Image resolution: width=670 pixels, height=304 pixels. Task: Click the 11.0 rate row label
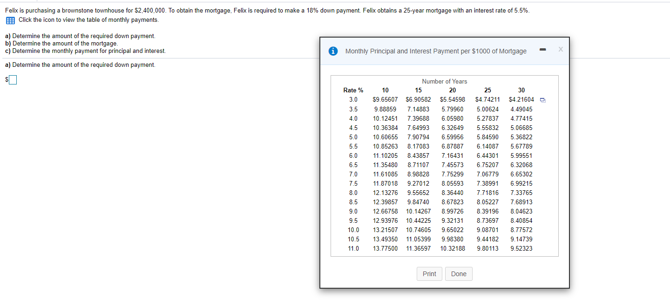(x=353, y=248)
